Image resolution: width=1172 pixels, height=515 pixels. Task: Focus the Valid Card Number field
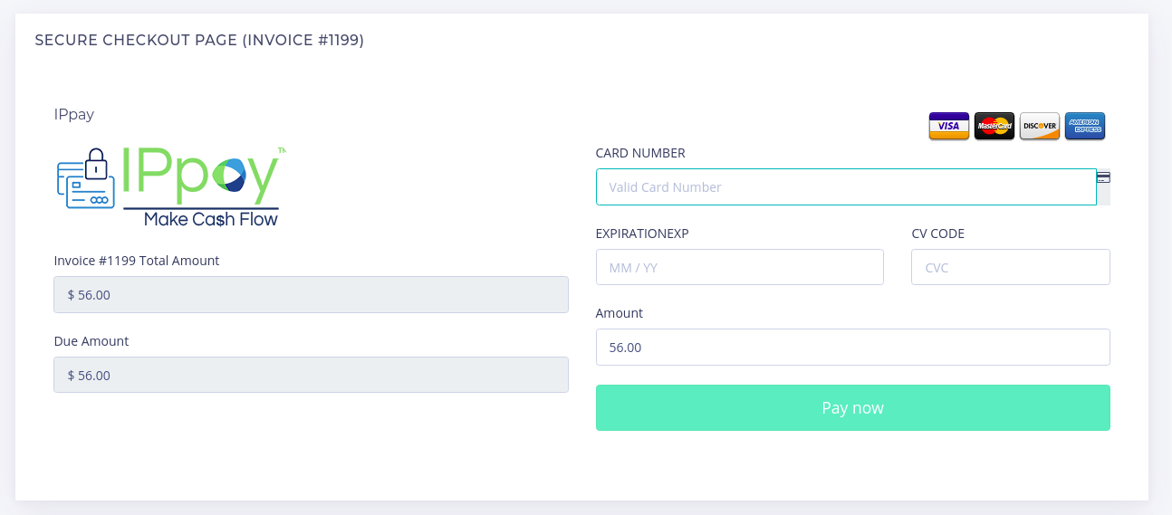[845, 187]
